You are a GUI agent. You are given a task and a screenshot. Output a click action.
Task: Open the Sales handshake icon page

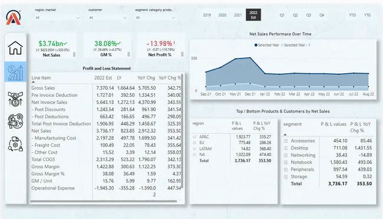click(15, 99)
